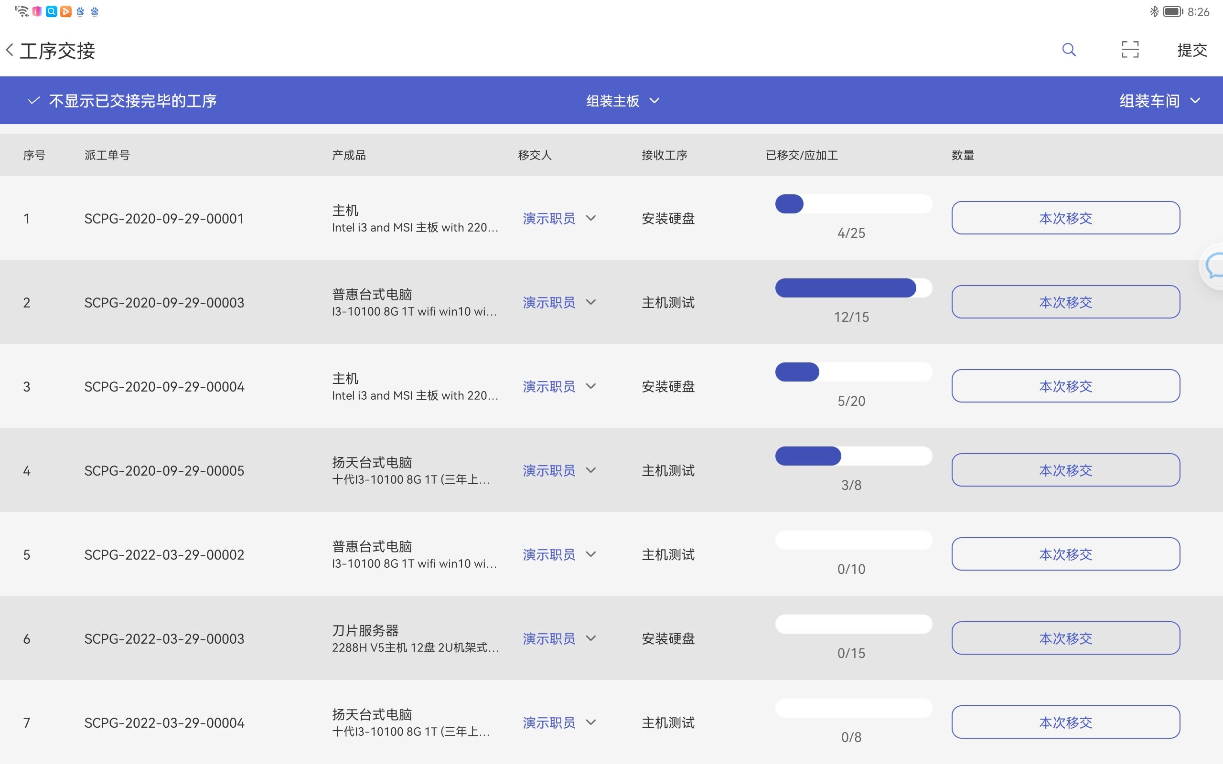Tap the search magnifier icon
The width and height of the screenshot is (1223, 764).
[1068, 50]
